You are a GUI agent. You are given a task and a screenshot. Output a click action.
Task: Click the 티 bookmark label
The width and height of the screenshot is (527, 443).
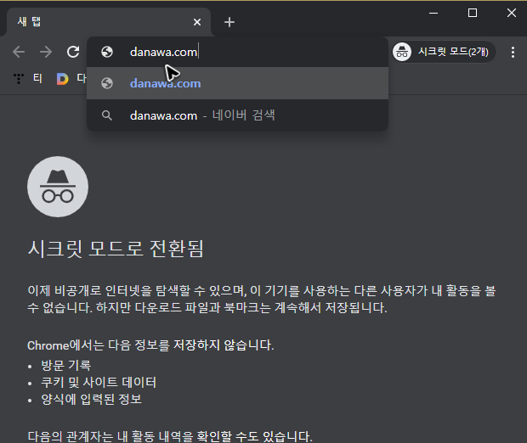click(37, 79)
